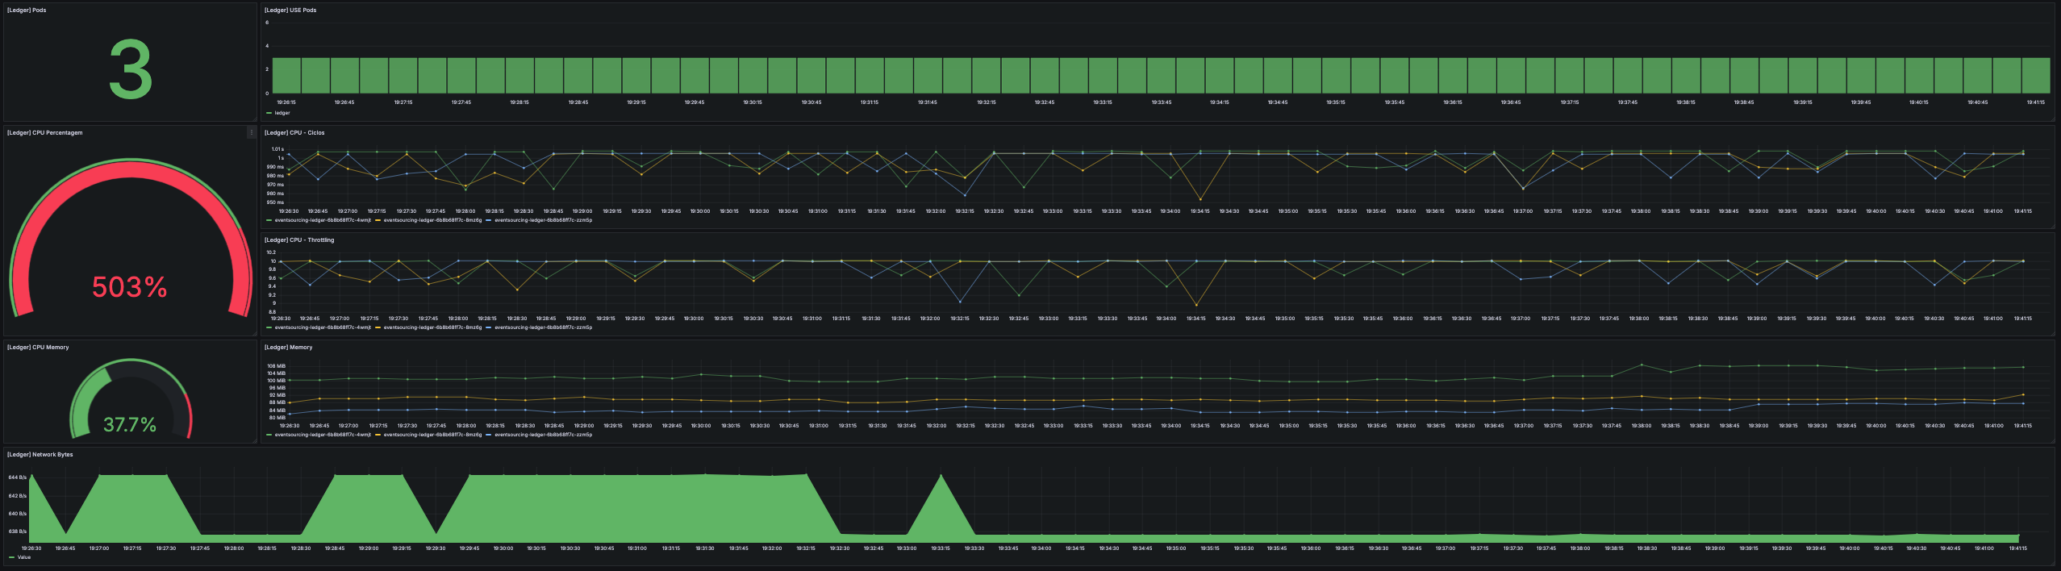This screenshot has width=2061, height=571.
Task: Toggle the Value series in Network Bytes legend
Action: click(x=24, y=557)
